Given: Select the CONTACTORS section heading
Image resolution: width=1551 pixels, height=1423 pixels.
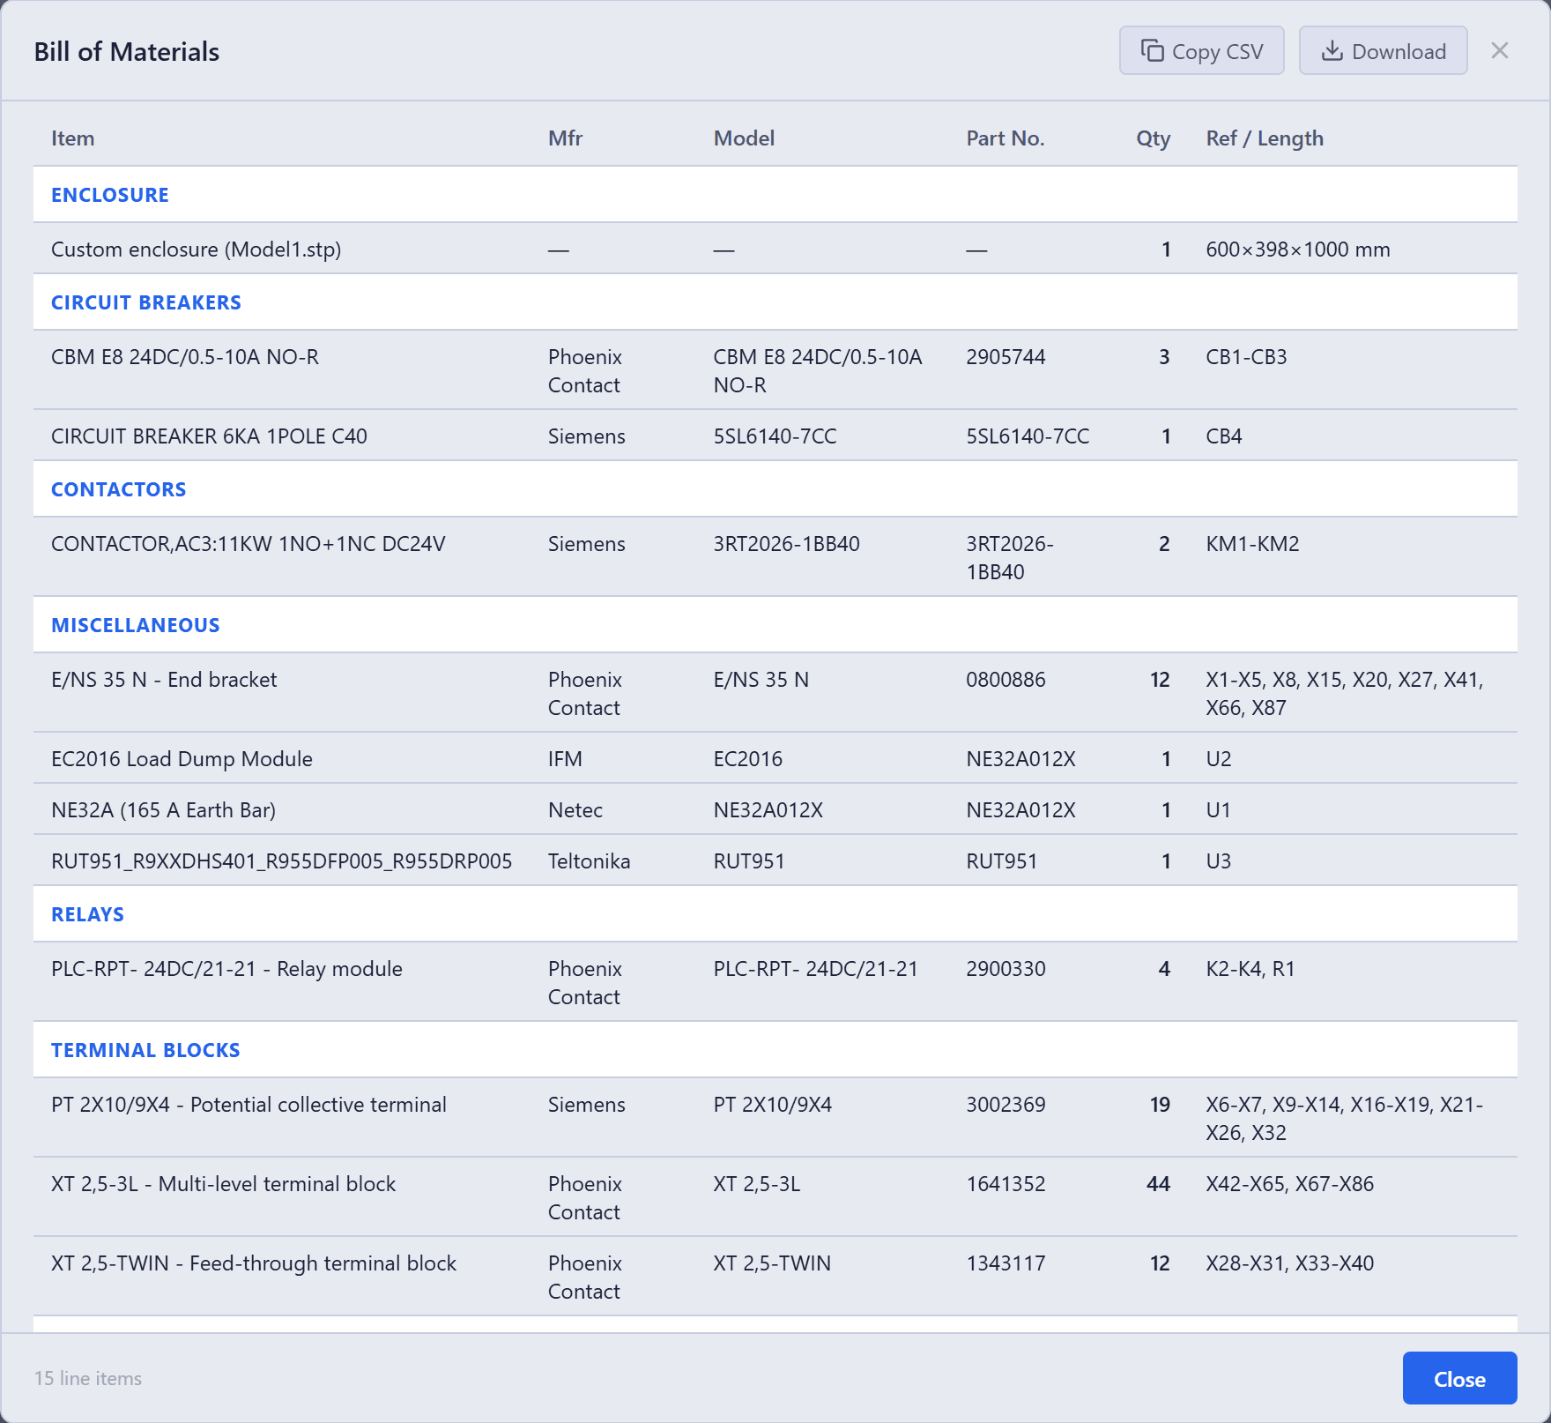Looking at the screenshot, I should pos(119,489).
